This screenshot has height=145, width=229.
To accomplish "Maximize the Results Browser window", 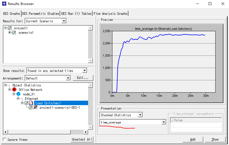I will tap(210, 4).
